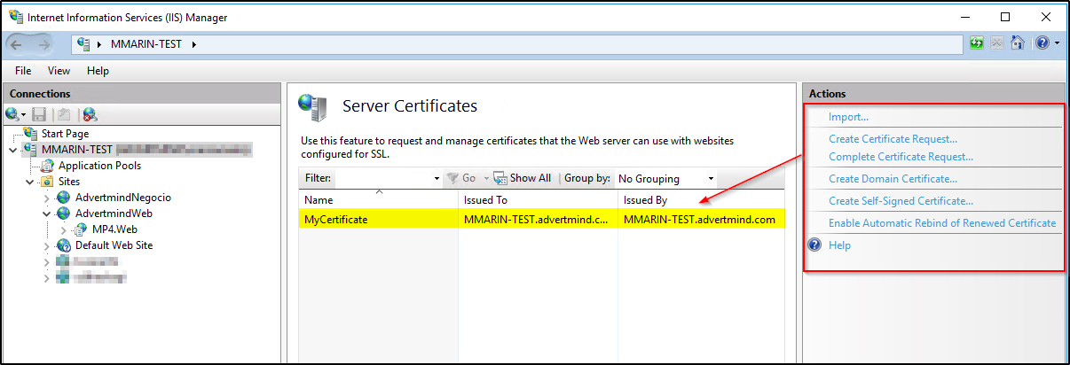
Task: Click the IIS Manager title bar icon
Action: click(15, 17)
